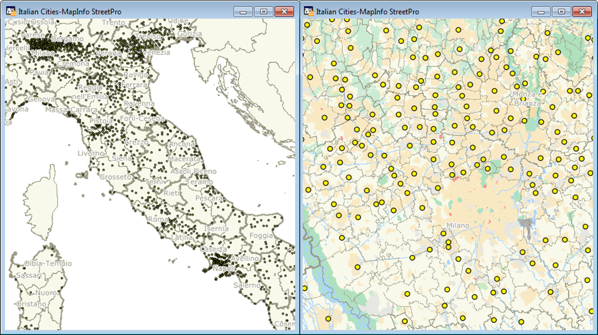Image resolution: width=598 pixels, height=335 pixels.
Task: Click the 'Trento' label on left map
Action: [x=113, y=23]
